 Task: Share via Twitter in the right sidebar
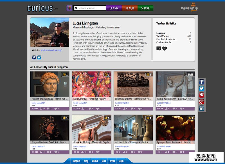pos(202,89)
